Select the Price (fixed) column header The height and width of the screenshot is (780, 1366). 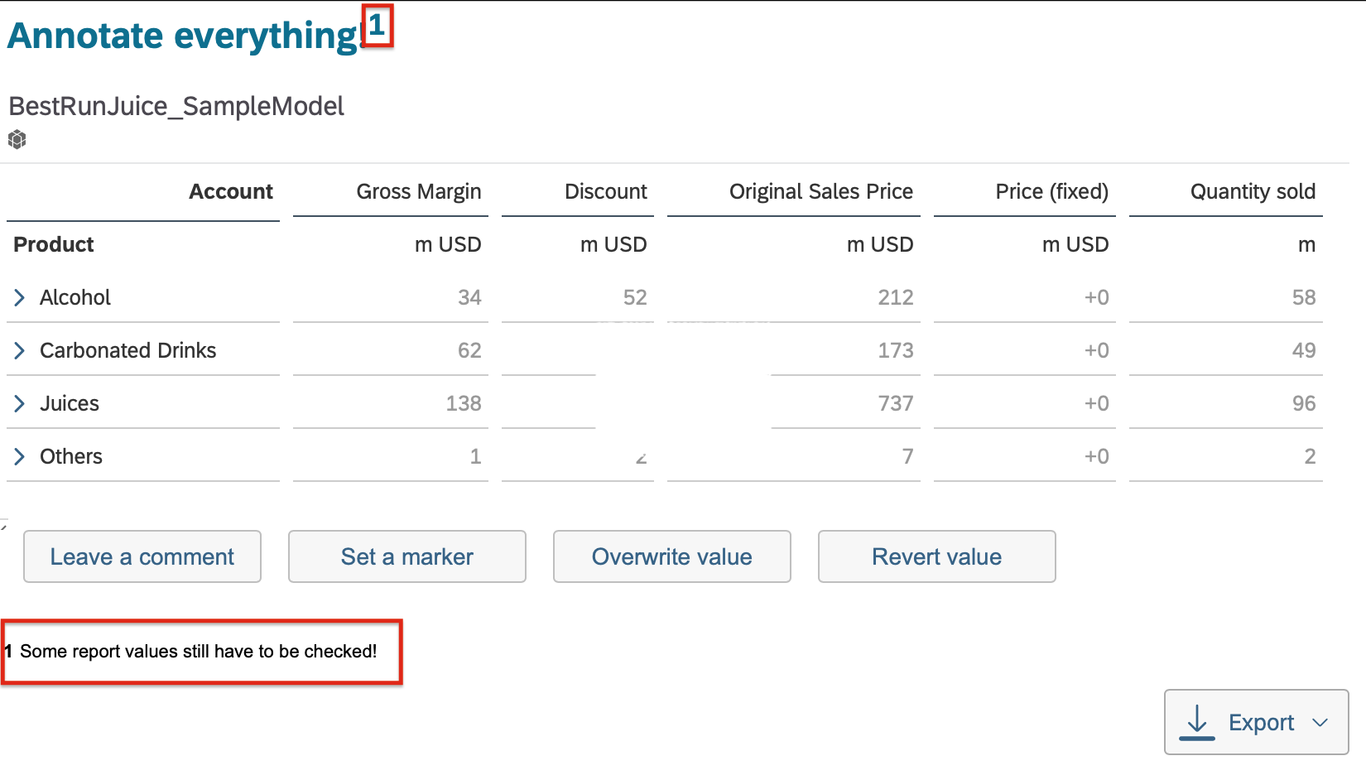1052,191
